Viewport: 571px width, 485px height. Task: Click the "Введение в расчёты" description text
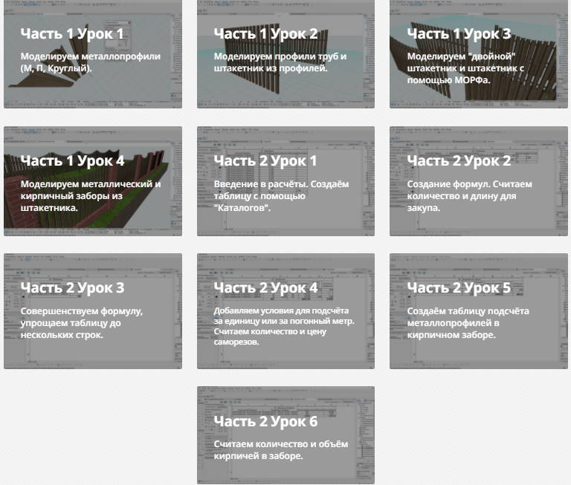point(280,196)
